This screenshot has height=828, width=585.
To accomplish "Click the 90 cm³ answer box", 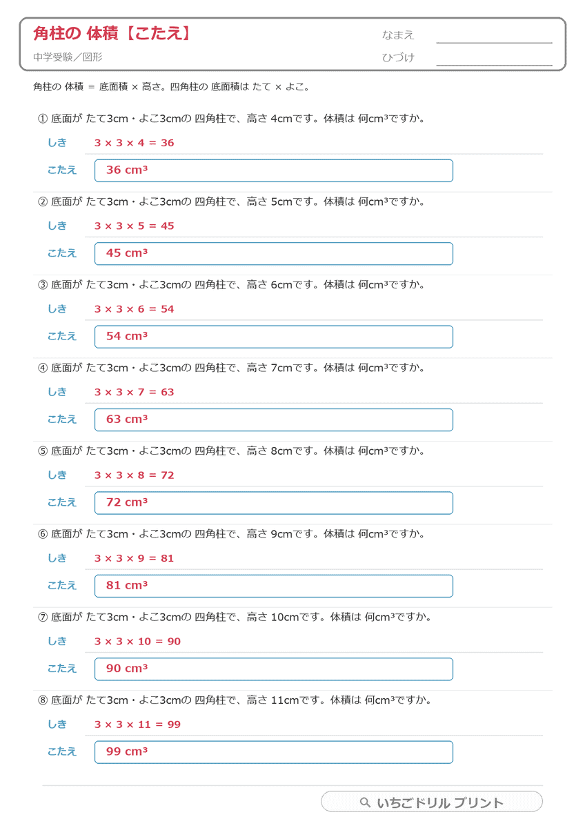I will pyautogui.click(x=274, y=669).
